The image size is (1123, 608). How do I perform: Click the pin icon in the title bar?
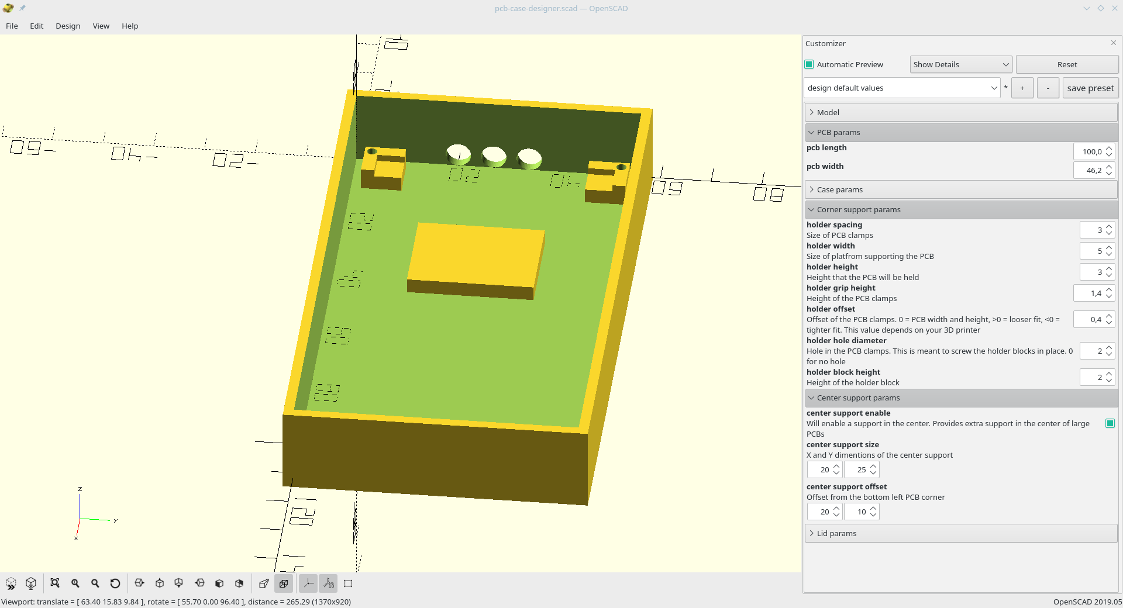click(22, 8)
